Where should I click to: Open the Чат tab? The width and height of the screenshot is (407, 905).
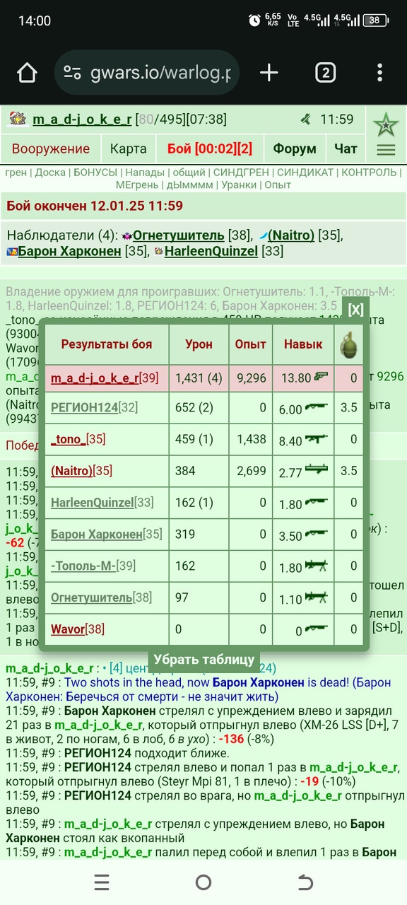click(x=346, y=148)
